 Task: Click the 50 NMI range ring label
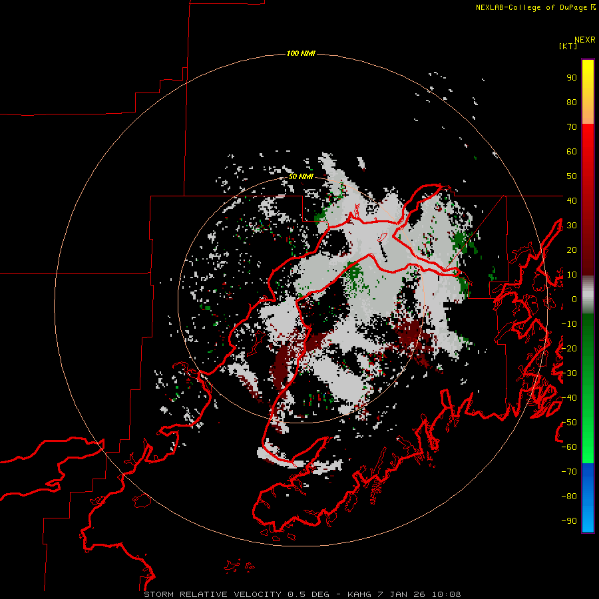click(x=301, y=176)
